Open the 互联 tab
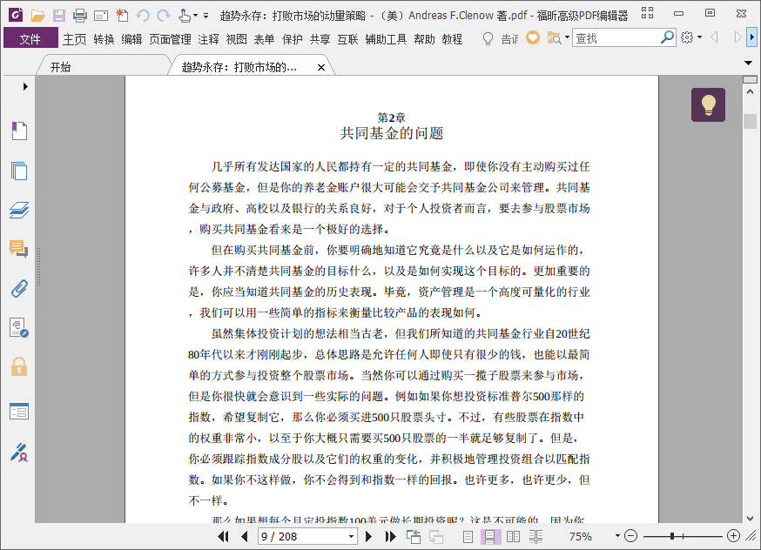The width and height of the screenshot is (761, 550). [347, 39]
